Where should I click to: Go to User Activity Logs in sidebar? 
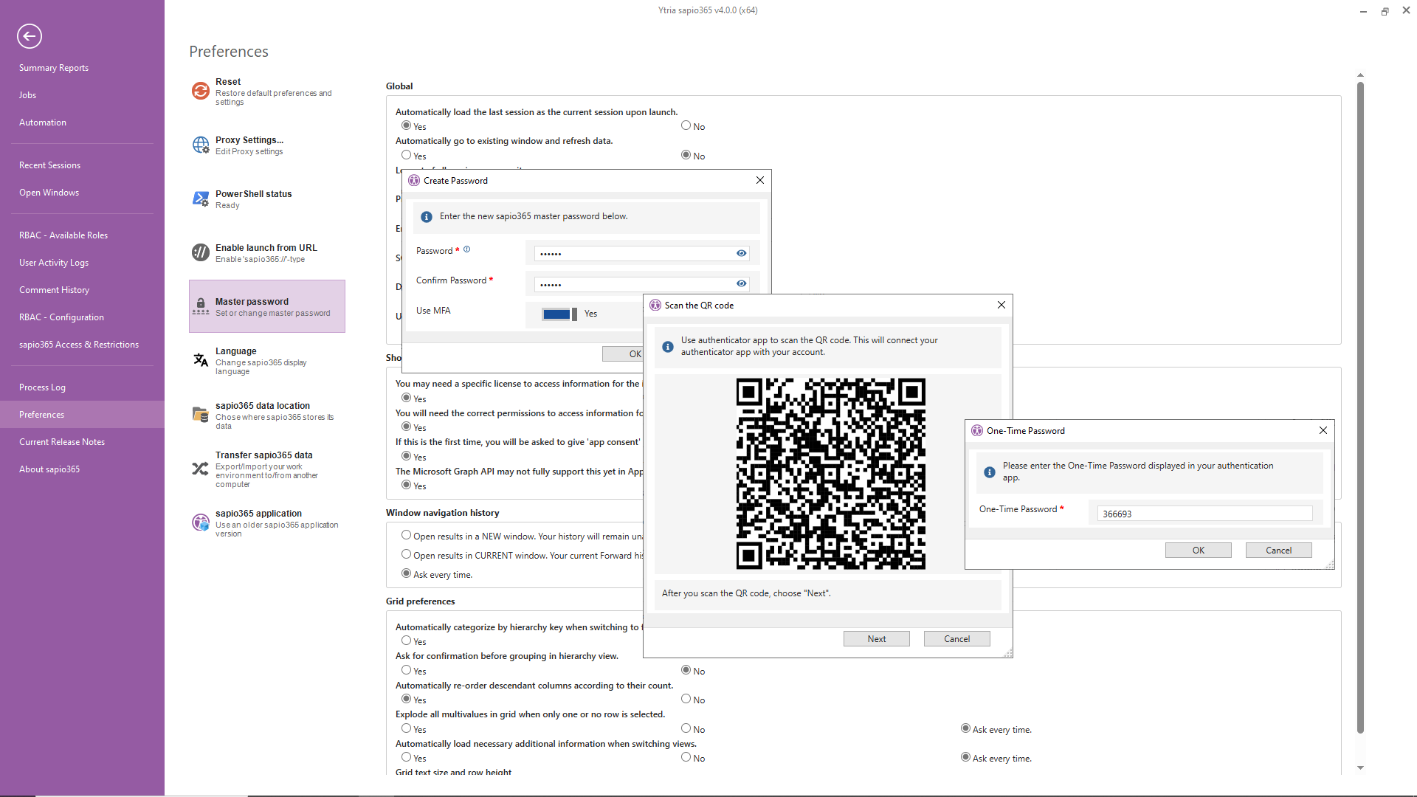click(54, 263)
